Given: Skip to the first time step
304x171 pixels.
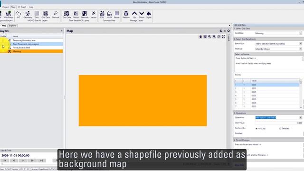Looking at the screenshot, I should tap(5, 161).
